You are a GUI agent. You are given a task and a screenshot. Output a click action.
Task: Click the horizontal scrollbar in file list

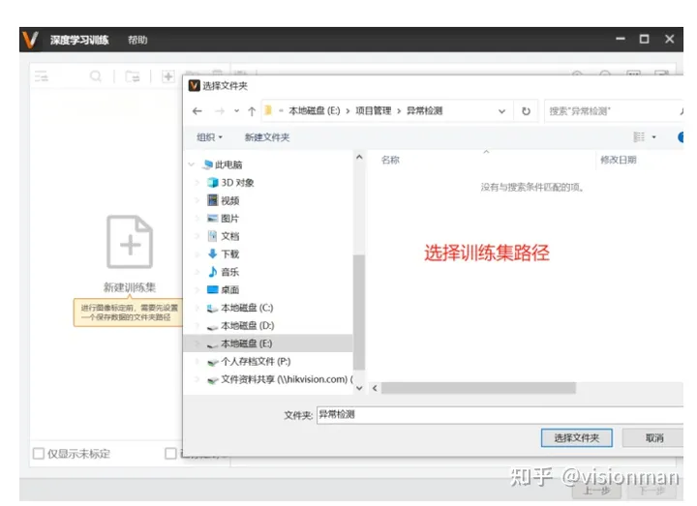(x=478, y=388)
